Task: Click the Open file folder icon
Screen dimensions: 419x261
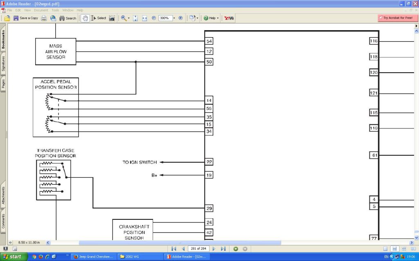Action: click(7, 18)
